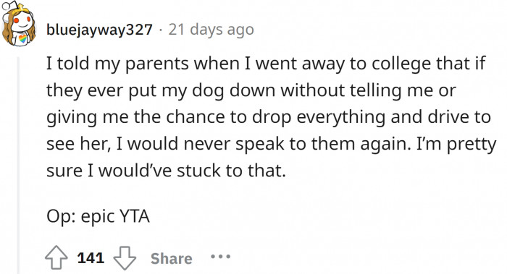Collapse the thread via the vertical line
This screenshot has height=274, width=507.
point(18,166)
